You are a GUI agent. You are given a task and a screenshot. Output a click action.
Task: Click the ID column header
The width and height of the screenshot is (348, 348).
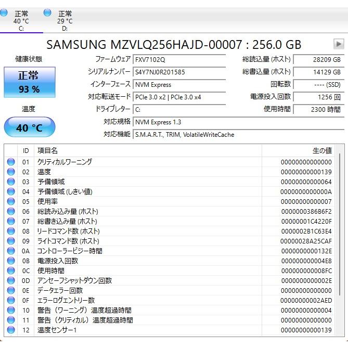[25, 151]
